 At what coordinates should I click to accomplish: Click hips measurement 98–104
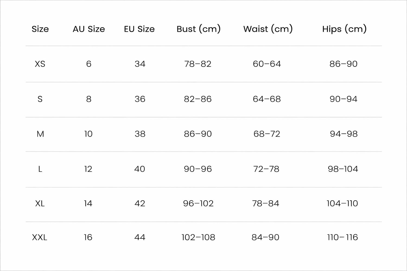(x=343, y=169)
